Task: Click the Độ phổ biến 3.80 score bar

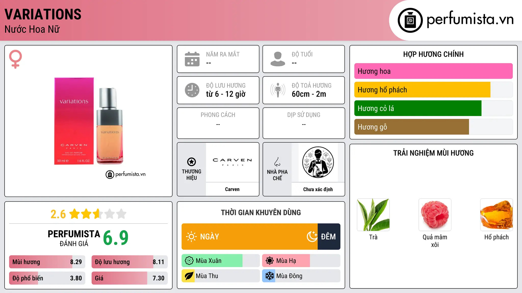Action: (x=47, y=278)
